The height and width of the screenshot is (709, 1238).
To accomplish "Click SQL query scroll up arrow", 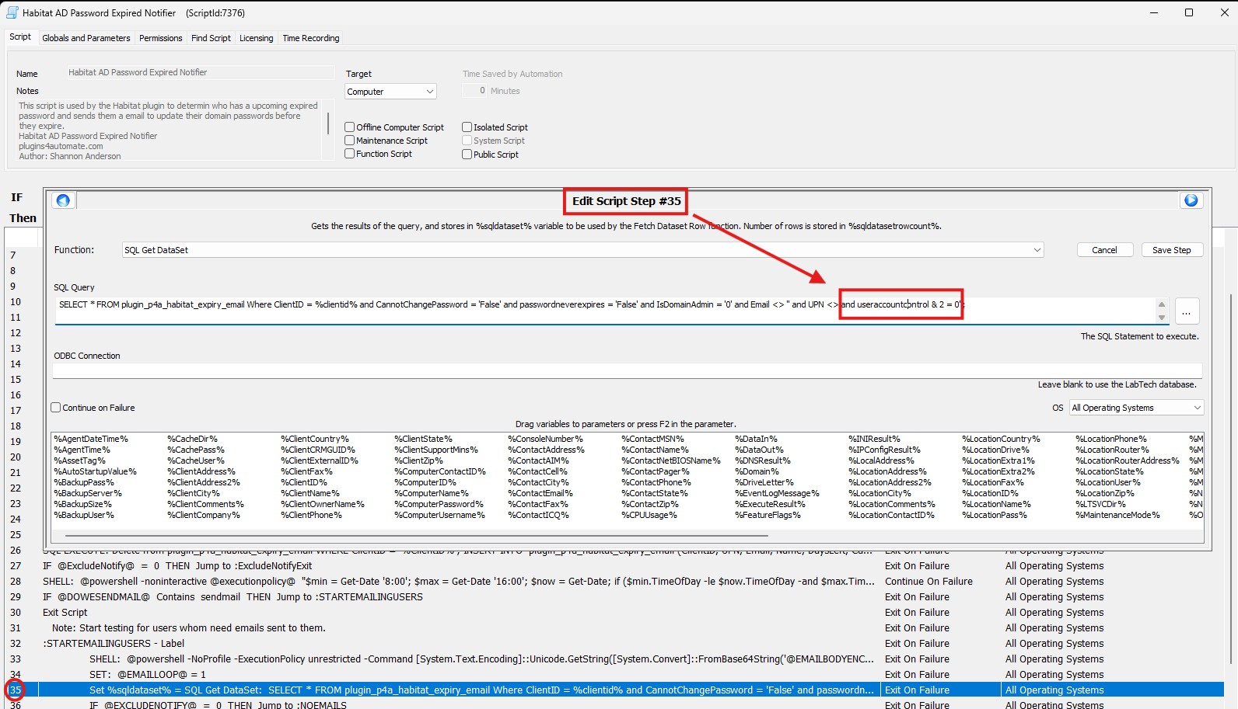I will tap(1162, 304).
